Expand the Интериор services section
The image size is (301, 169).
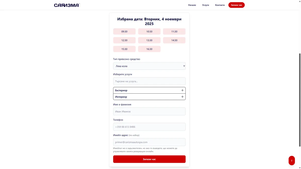click(x=145, y=97)
